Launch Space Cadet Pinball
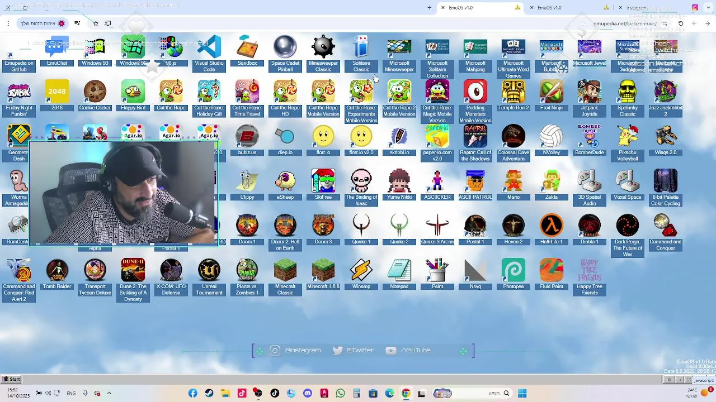The image size is (716, 402). 285,54
